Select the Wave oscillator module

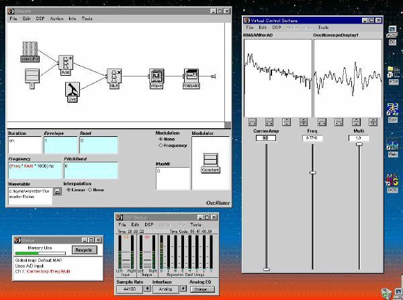point(156,77)
